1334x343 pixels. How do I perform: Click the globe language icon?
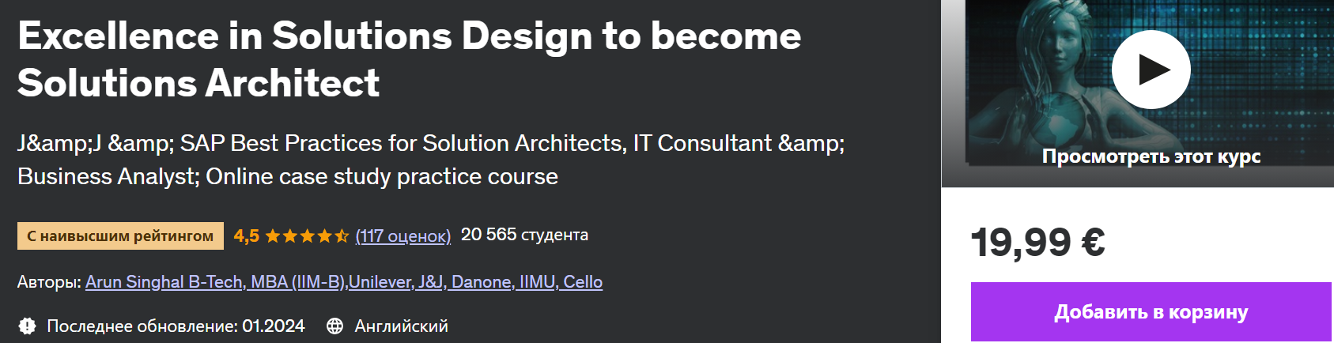334,326
